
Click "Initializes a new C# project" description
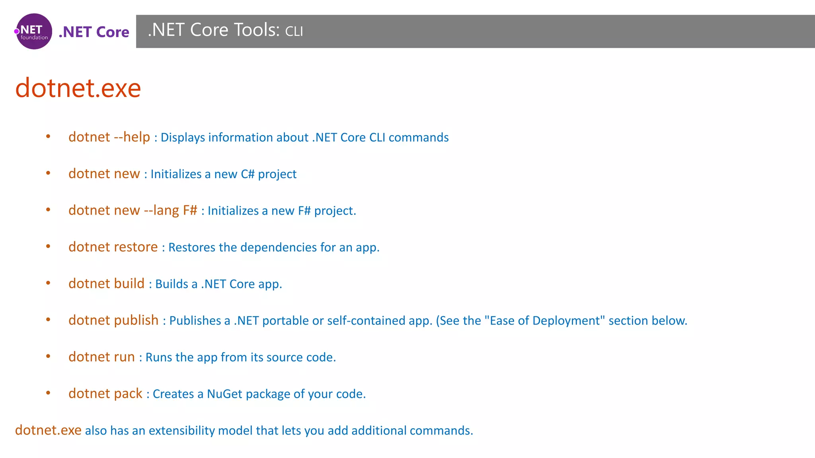click(x=223, y=174)
